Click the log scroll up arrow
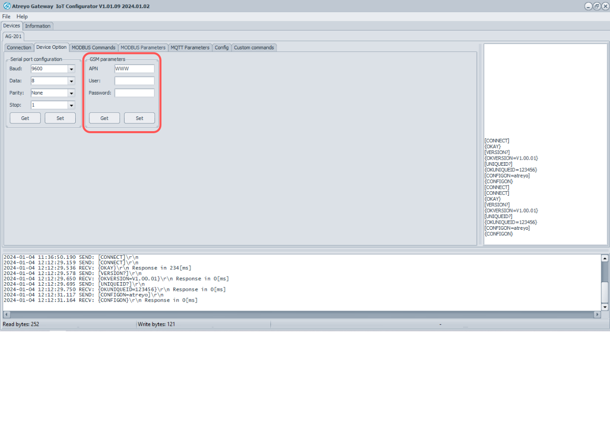610x425 pixels. pyautogui.click(x=604, y=259)
